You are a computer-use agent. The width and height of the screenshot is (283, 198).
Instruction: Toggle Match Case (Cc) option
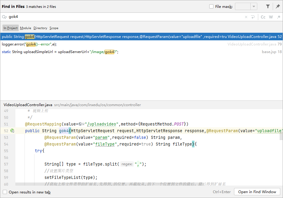coord(263,17)
